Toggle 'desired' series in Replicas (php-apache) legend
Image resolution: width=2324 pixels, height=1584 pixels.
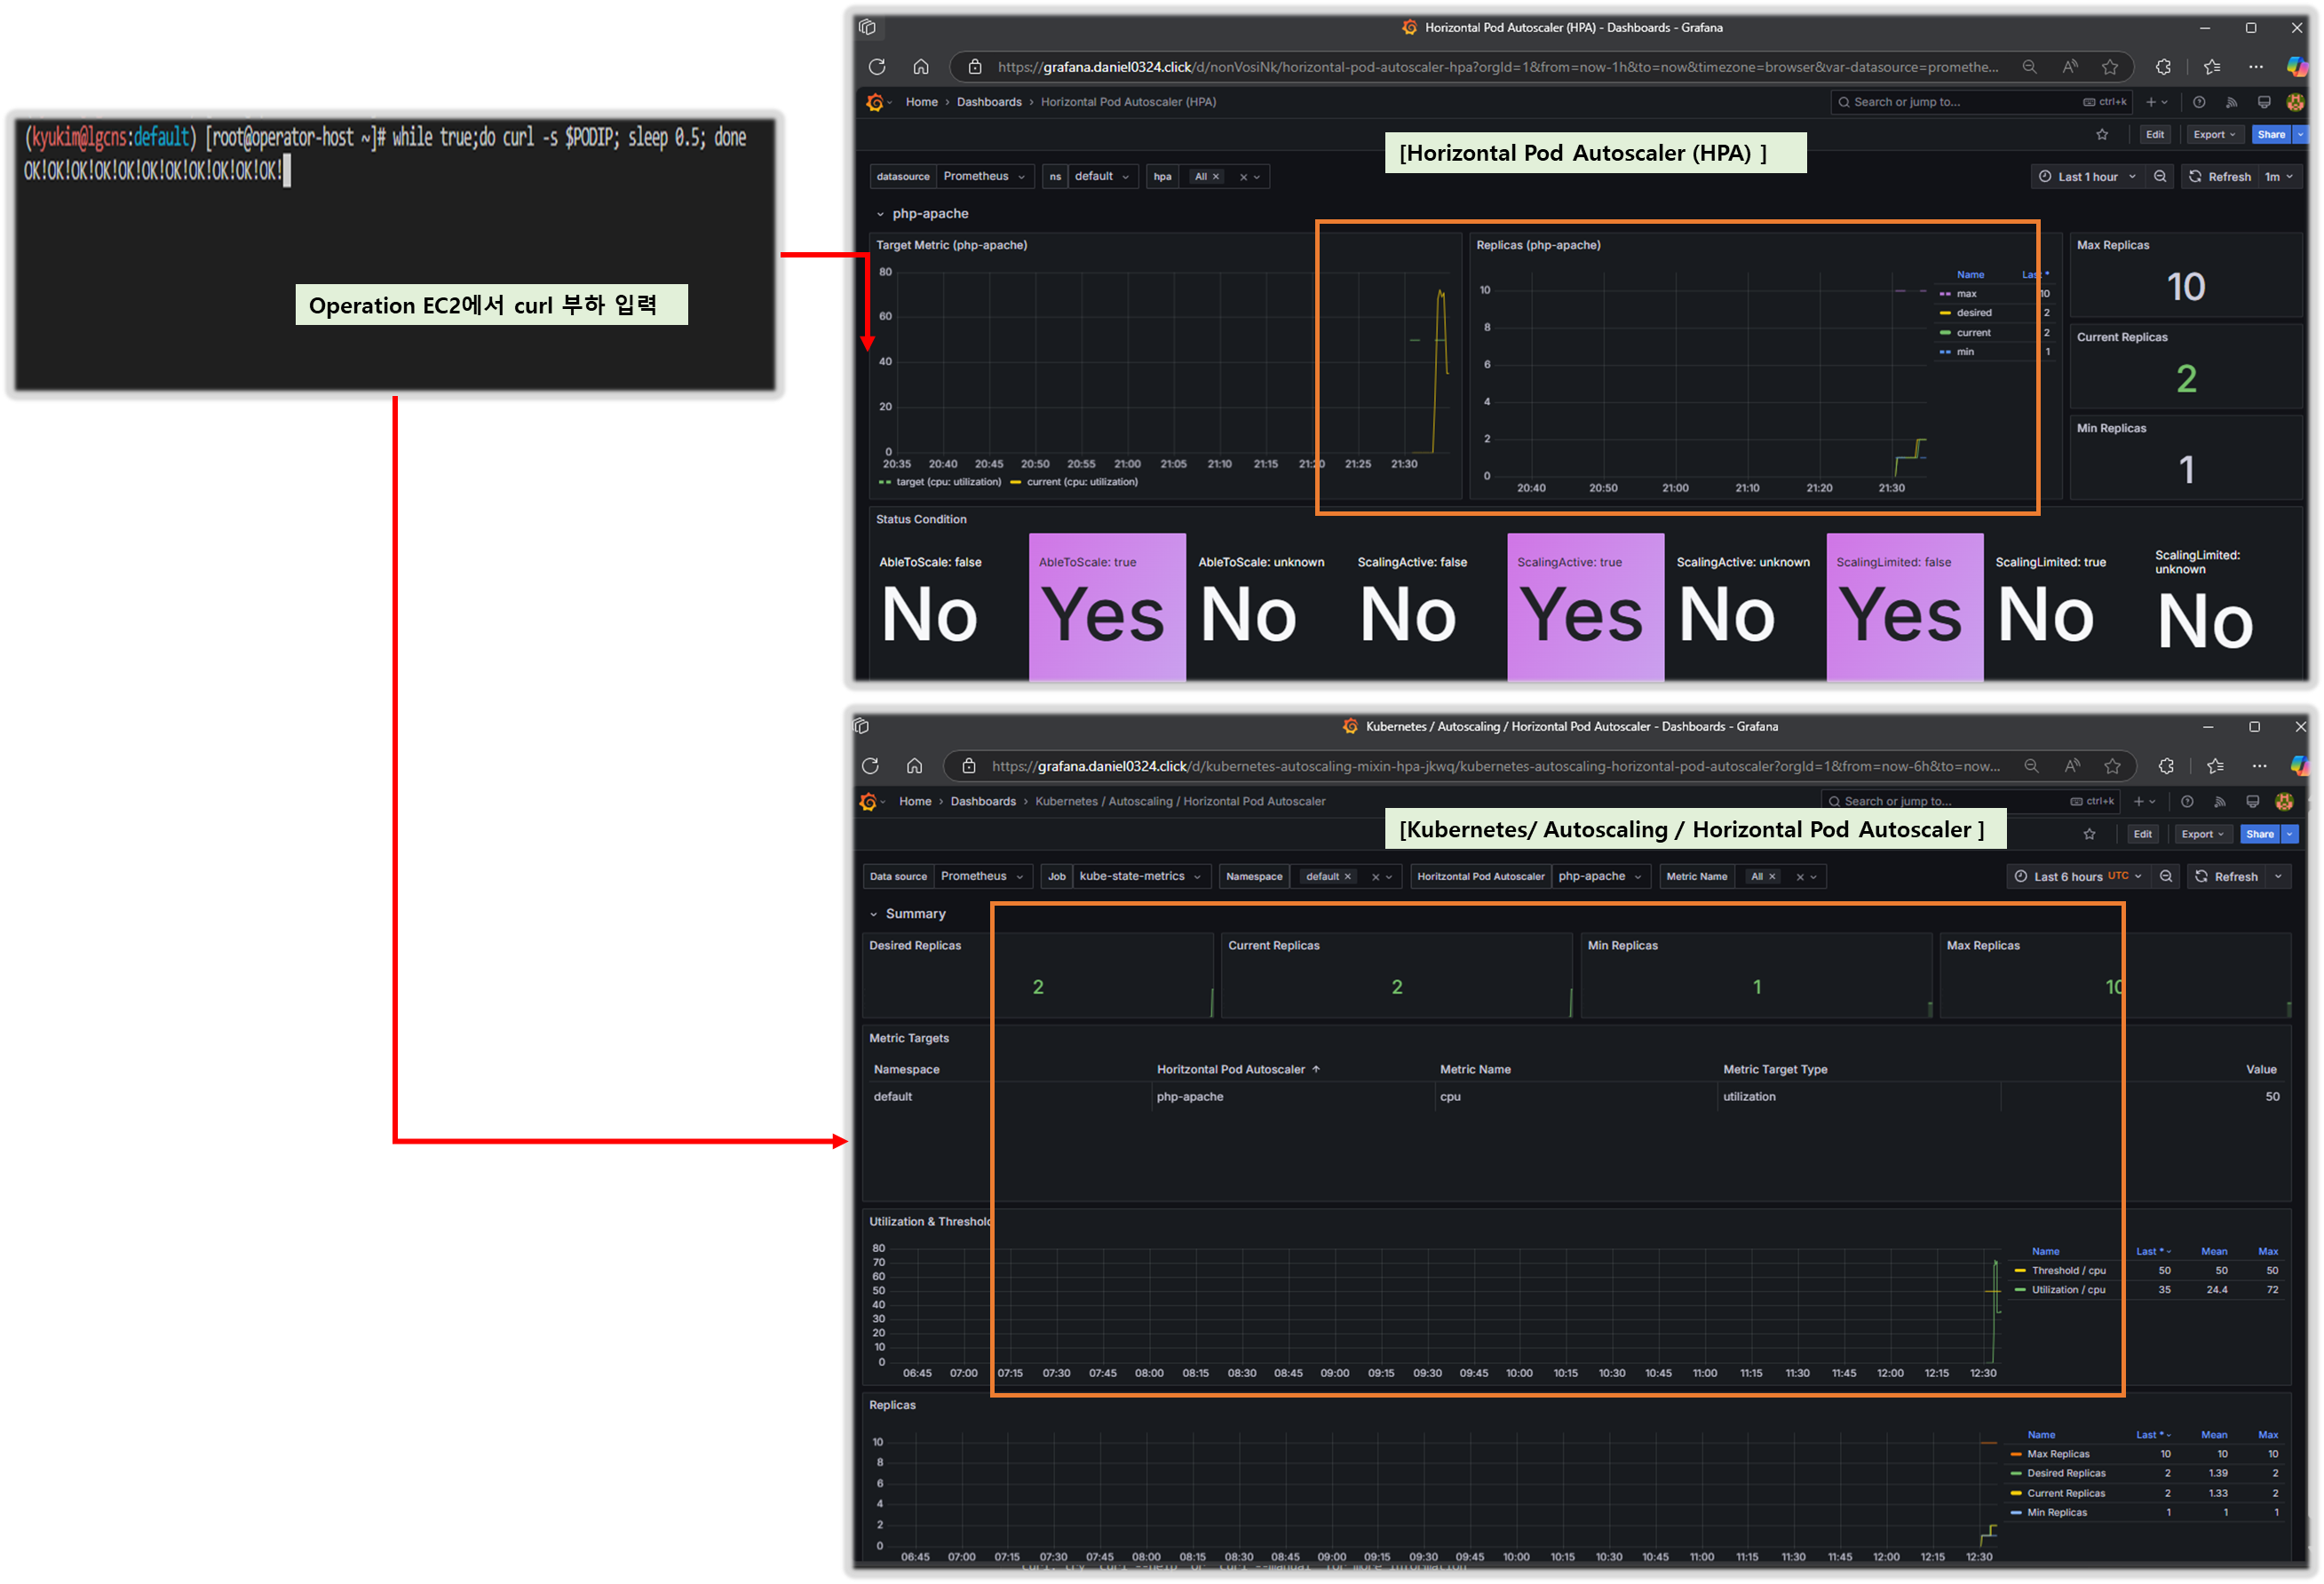[x=1973, y=313]
